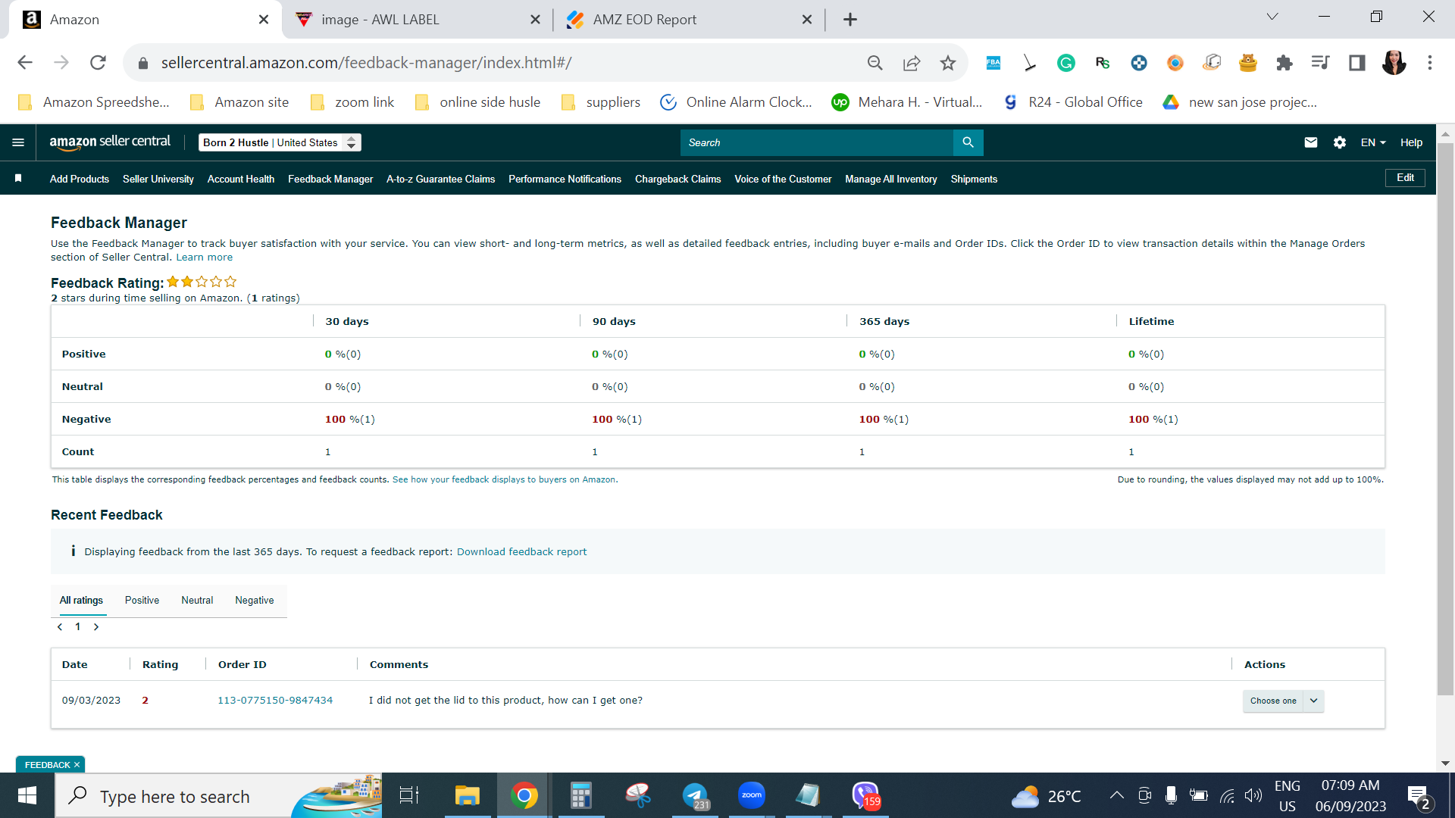
Task: Open Performance Notifications menu item
Action: [565, 180]
